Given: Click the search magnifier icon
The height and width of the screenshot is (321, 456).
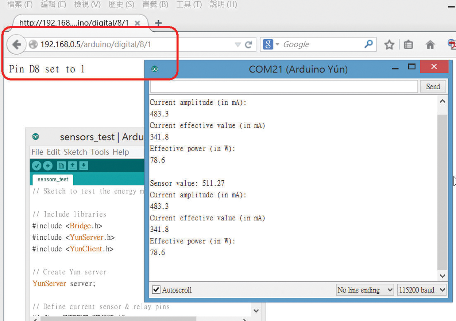Looking at the screenshot, I should 368,44.
